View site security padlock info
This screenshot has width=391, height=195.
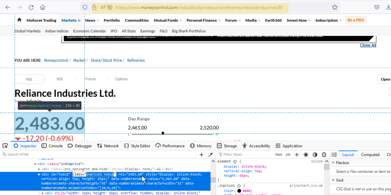tap(94, 7)
